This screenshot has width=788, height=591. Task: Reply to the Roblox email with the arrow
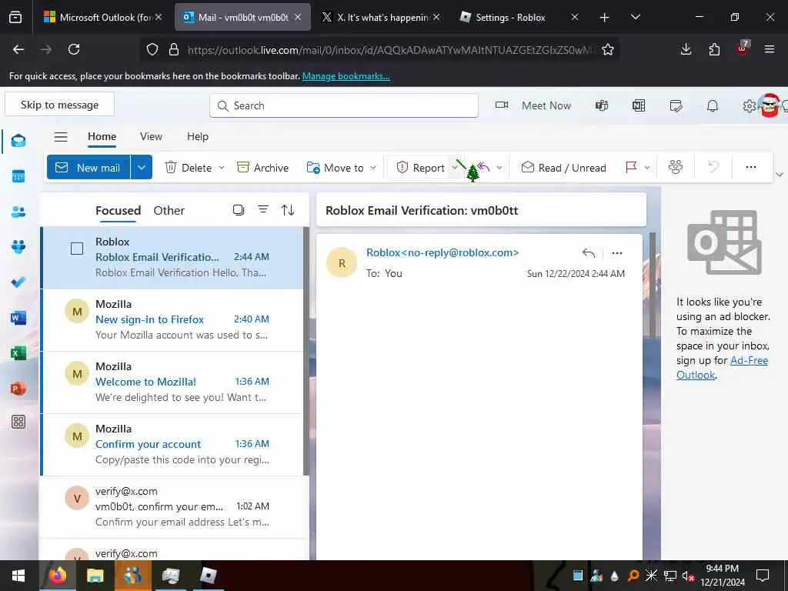coord(589,252)
